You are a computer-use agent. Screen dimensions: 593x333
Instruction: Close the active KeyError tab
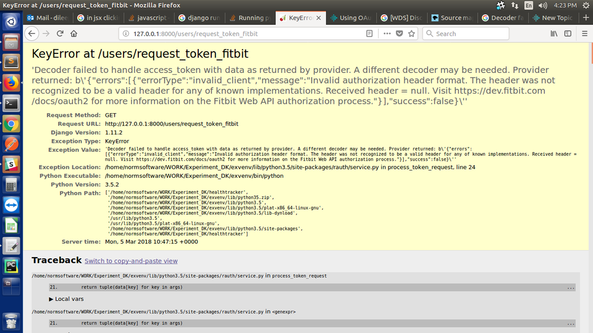coord(319,18)
